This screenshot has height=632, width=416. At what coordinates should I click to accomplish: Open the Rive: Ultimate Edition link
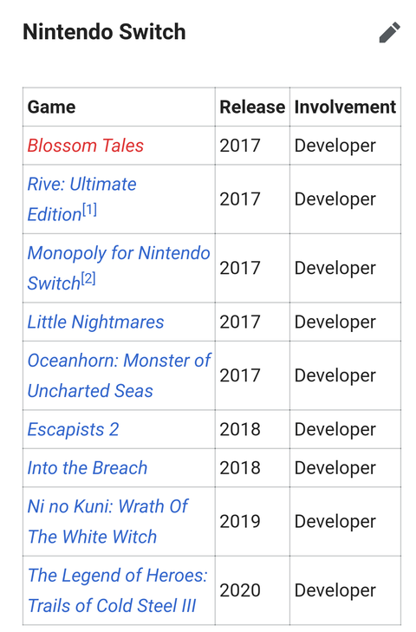(81, 199)
